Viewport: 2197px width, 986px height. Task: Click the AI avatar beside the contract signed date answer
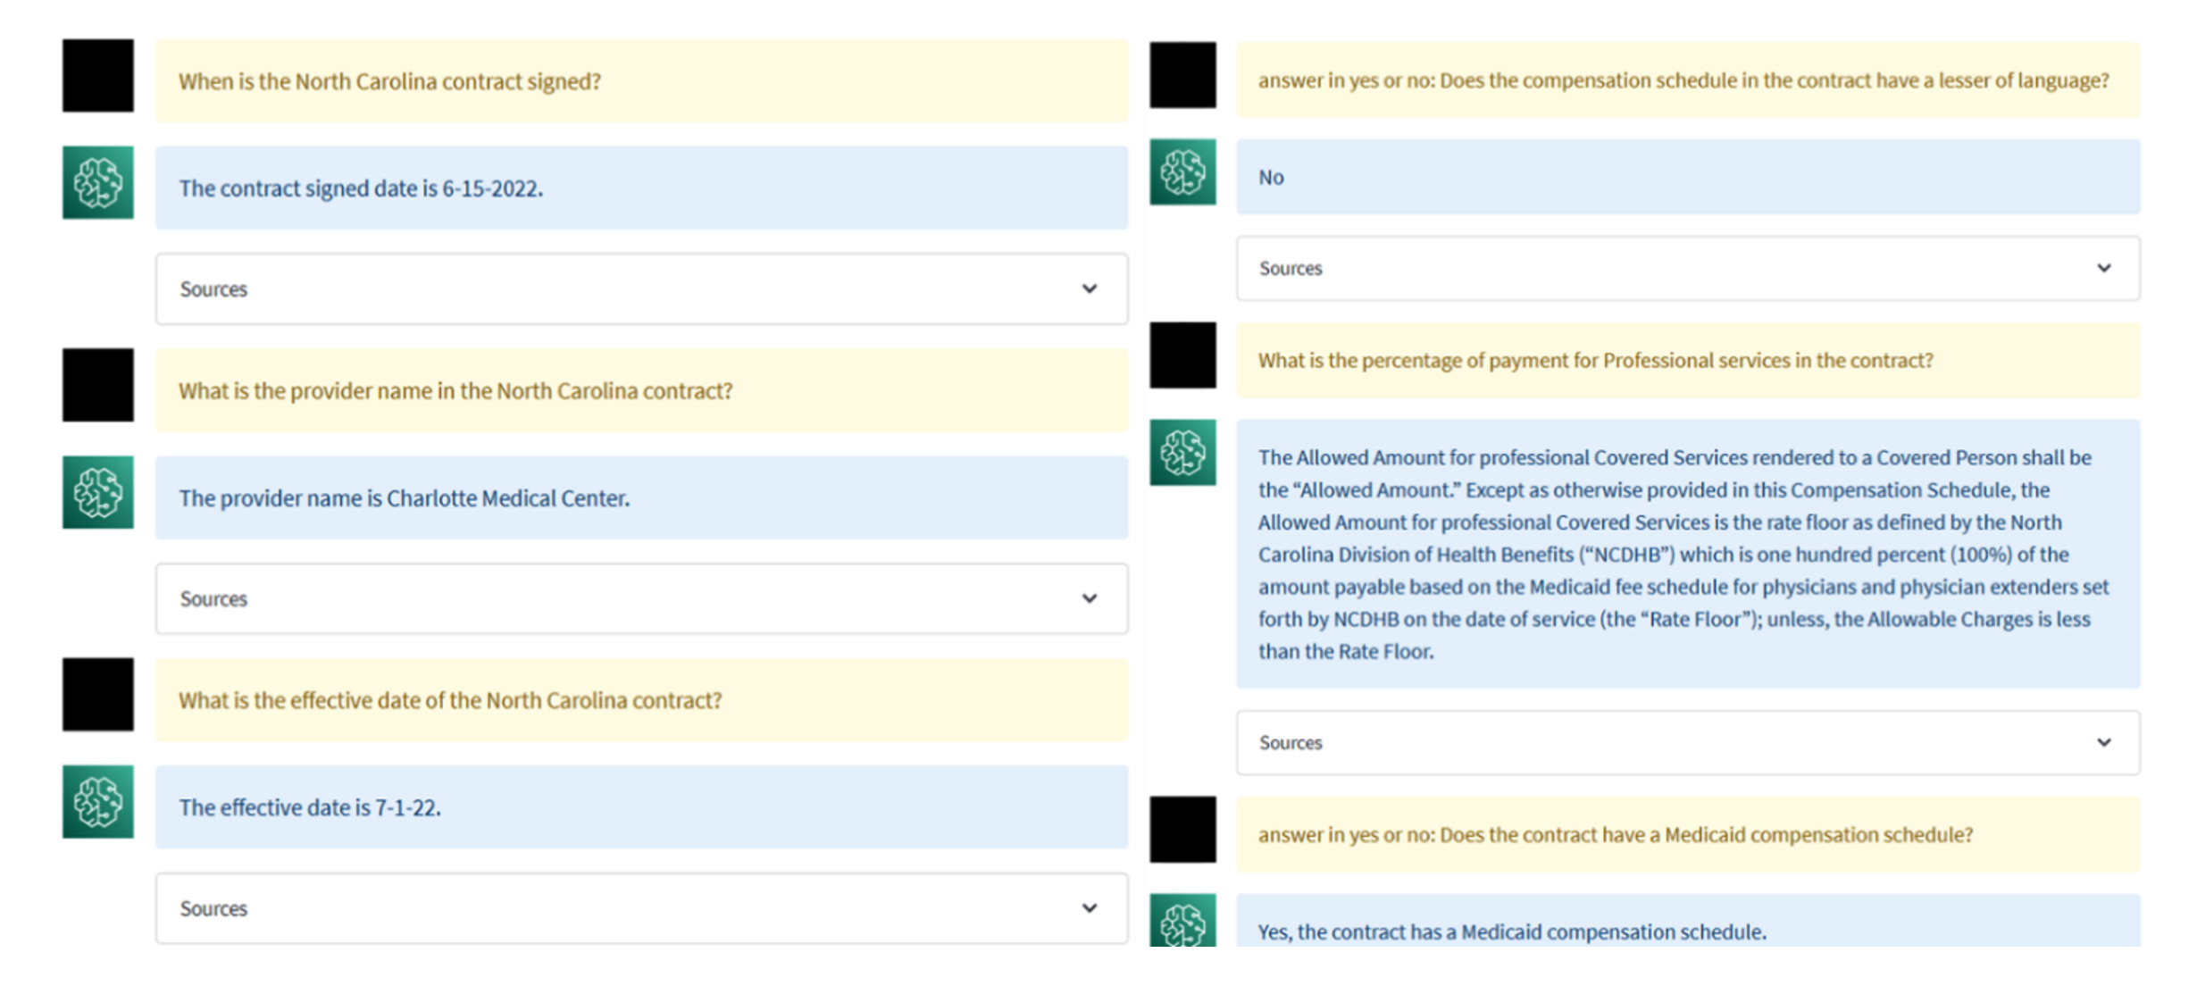tap(98, 183)
